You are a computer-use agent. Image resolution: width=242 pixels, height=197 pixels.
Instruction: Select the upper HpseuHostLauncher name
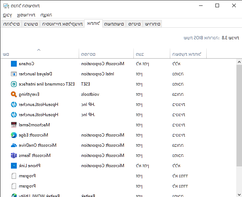click(x=38, y=105)
